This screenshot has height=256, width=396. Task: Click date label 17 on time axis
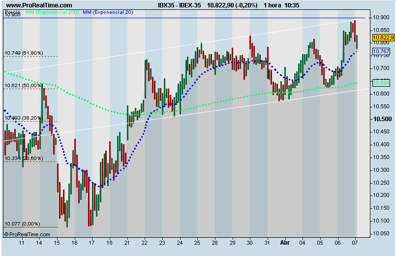click(91, 243)
